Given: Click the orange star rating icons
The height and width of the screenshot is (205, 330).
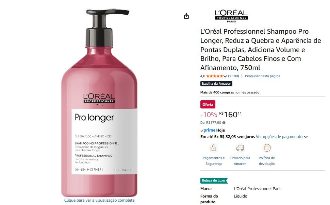Looking at the screenshot, I should pos(215,76).
